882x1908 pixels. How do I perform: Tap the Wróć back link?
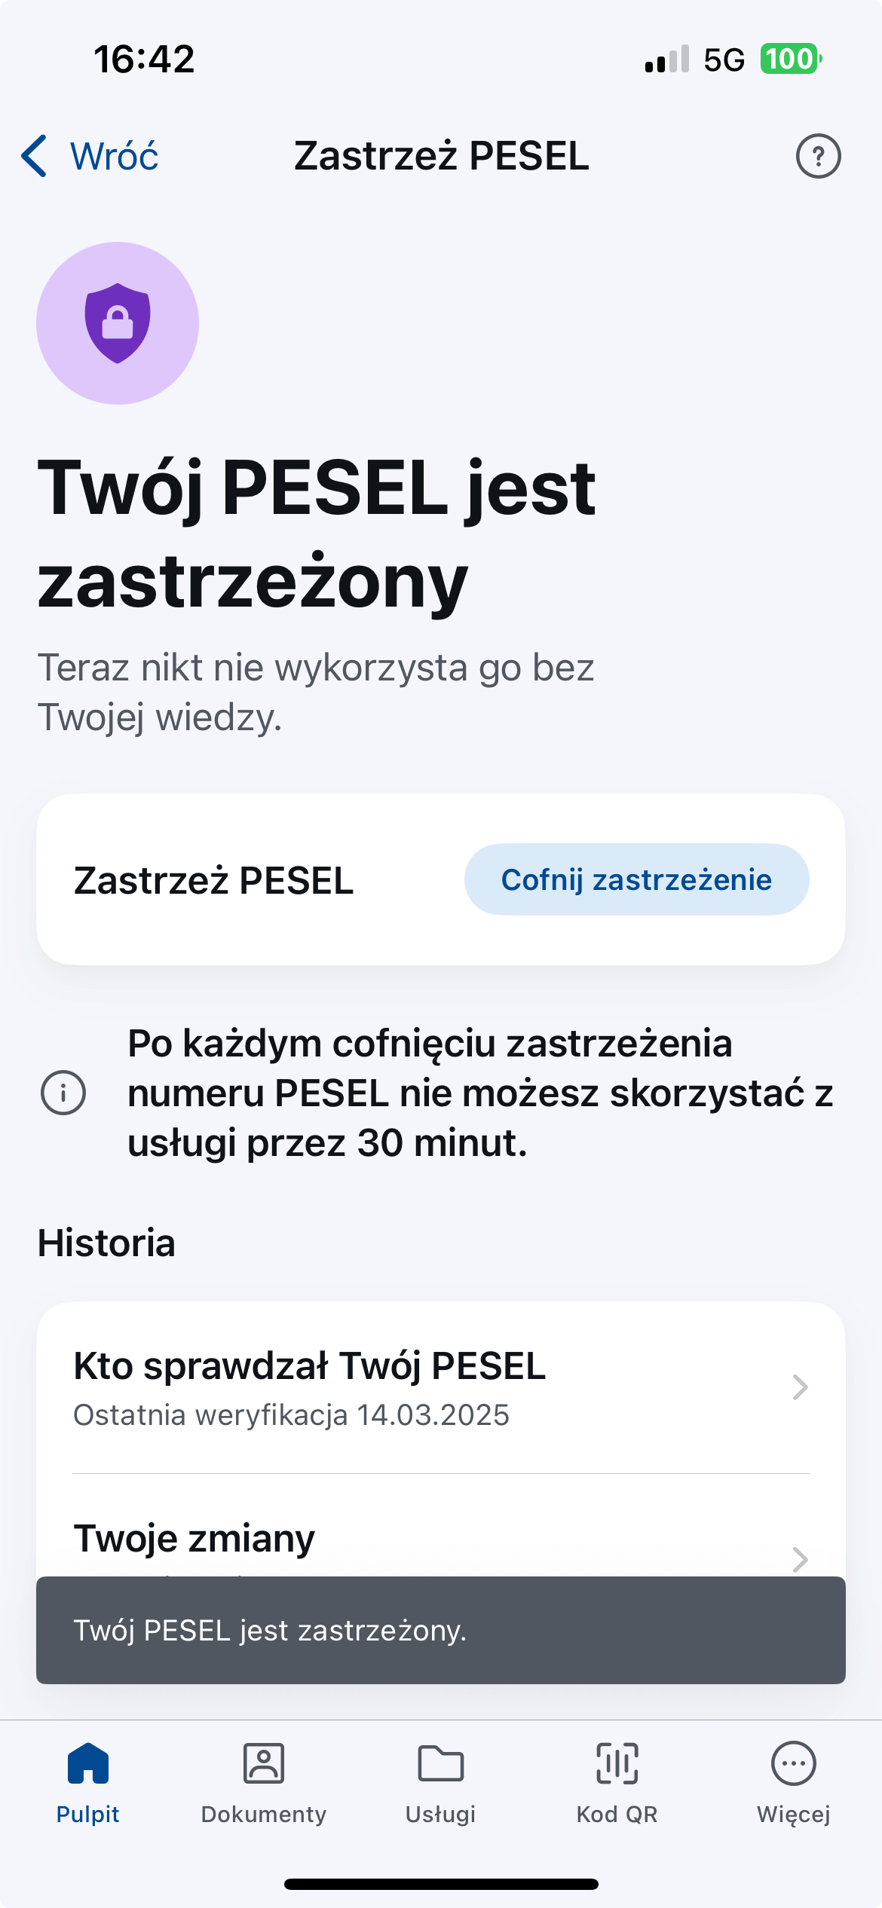[x=115, y=156]
